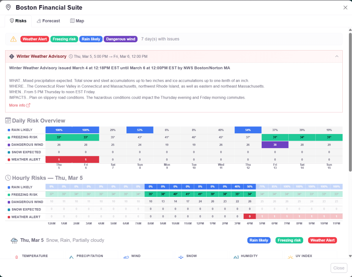Click the external link icon after More info
This screenshot has height=277, width=352.
tap(29, 105)
